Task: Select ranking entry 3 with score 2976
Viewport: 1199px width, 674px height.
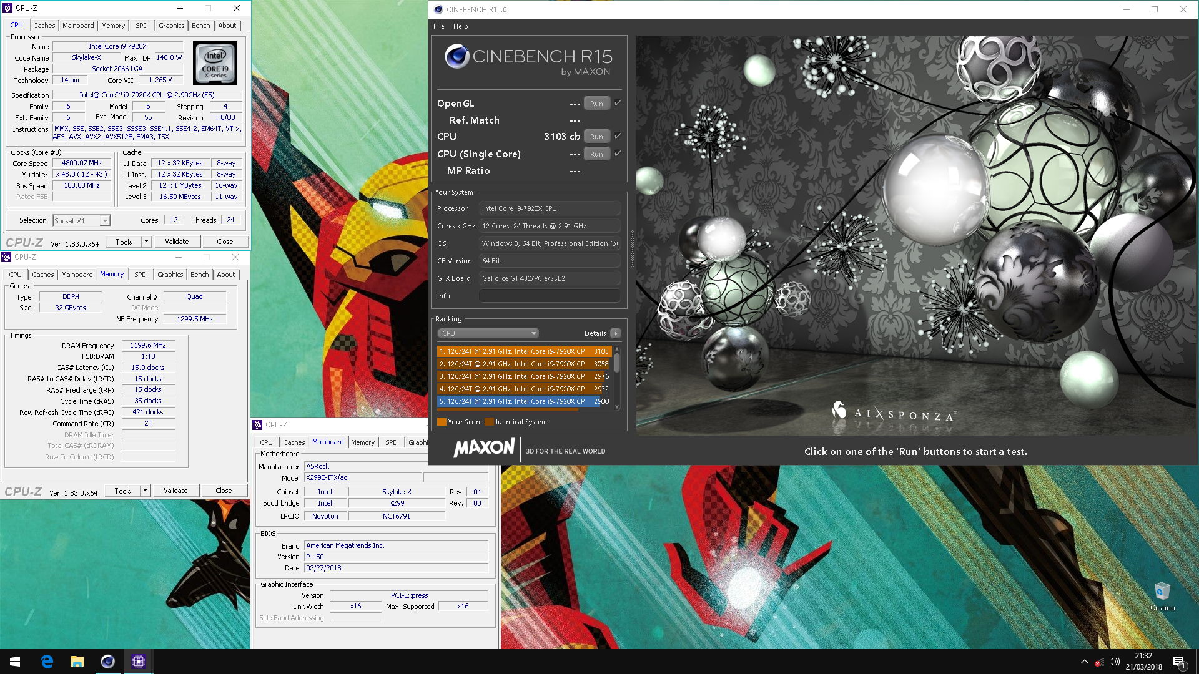Action: point(523,376)
